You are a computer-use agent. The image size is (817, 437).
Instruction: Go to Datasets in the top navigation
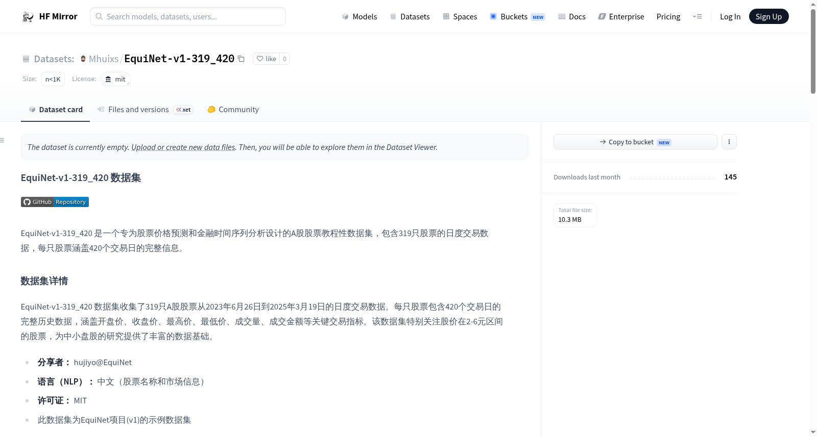click(410, 17)
